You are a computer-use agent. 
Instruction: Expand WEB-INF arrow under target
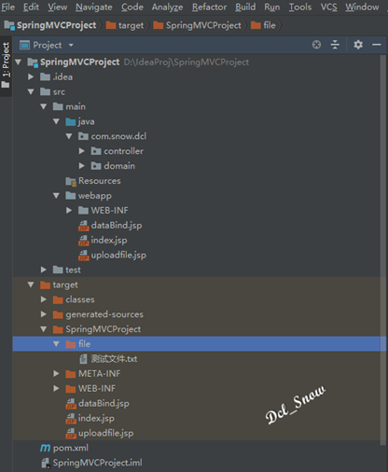pyautogui.click(x=56, y=388)
